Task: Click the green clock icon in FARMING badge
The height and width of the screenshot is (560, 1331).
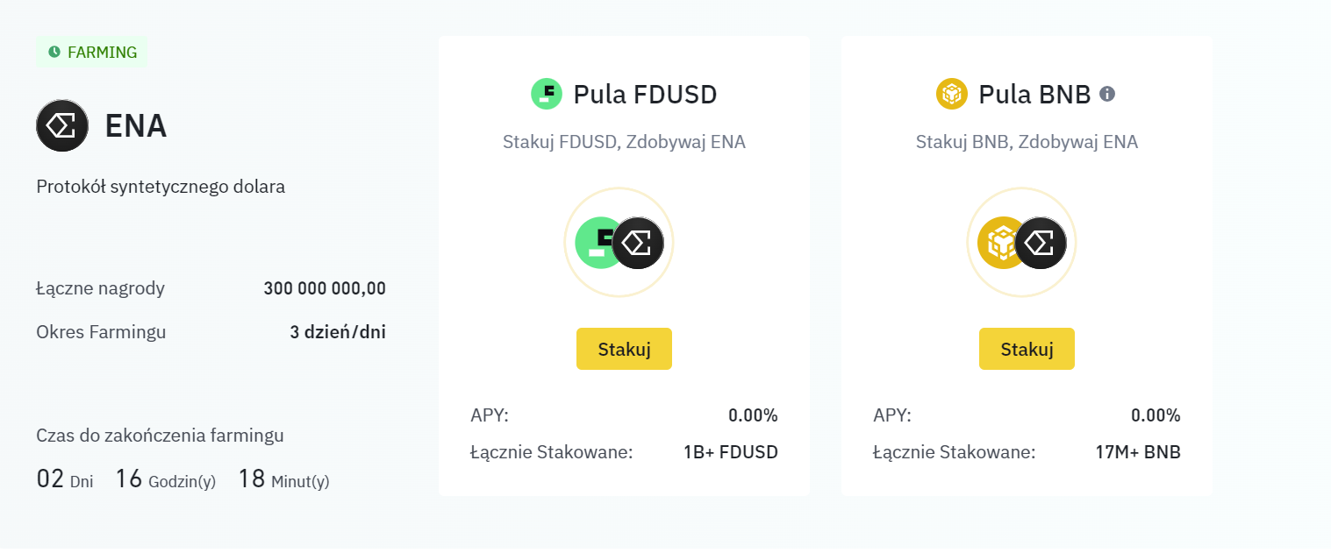Action: 54,53
